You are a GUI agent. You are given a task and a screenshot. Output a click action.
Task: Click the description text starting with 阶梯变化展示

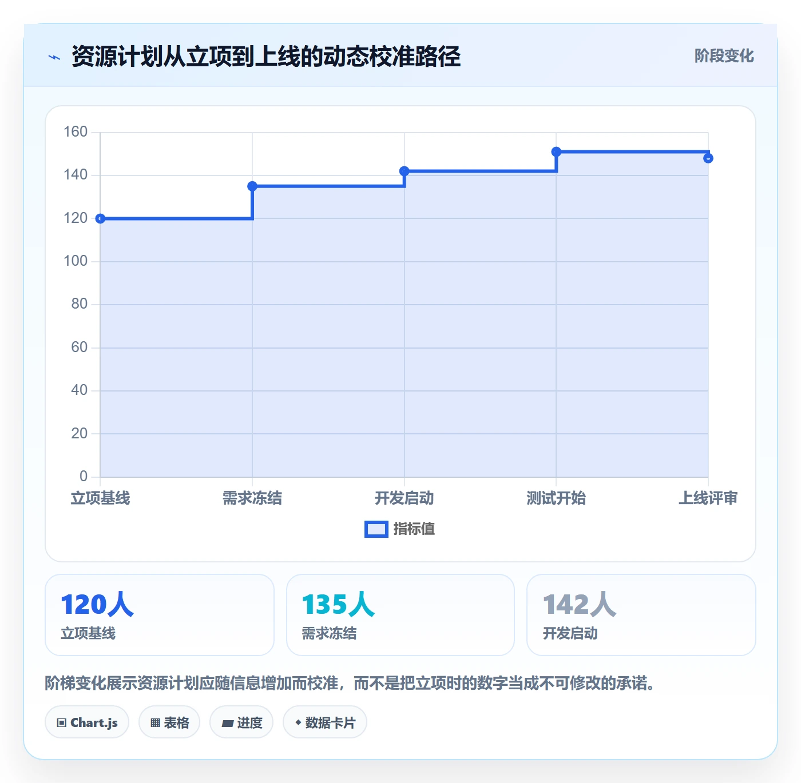point(350,683)
